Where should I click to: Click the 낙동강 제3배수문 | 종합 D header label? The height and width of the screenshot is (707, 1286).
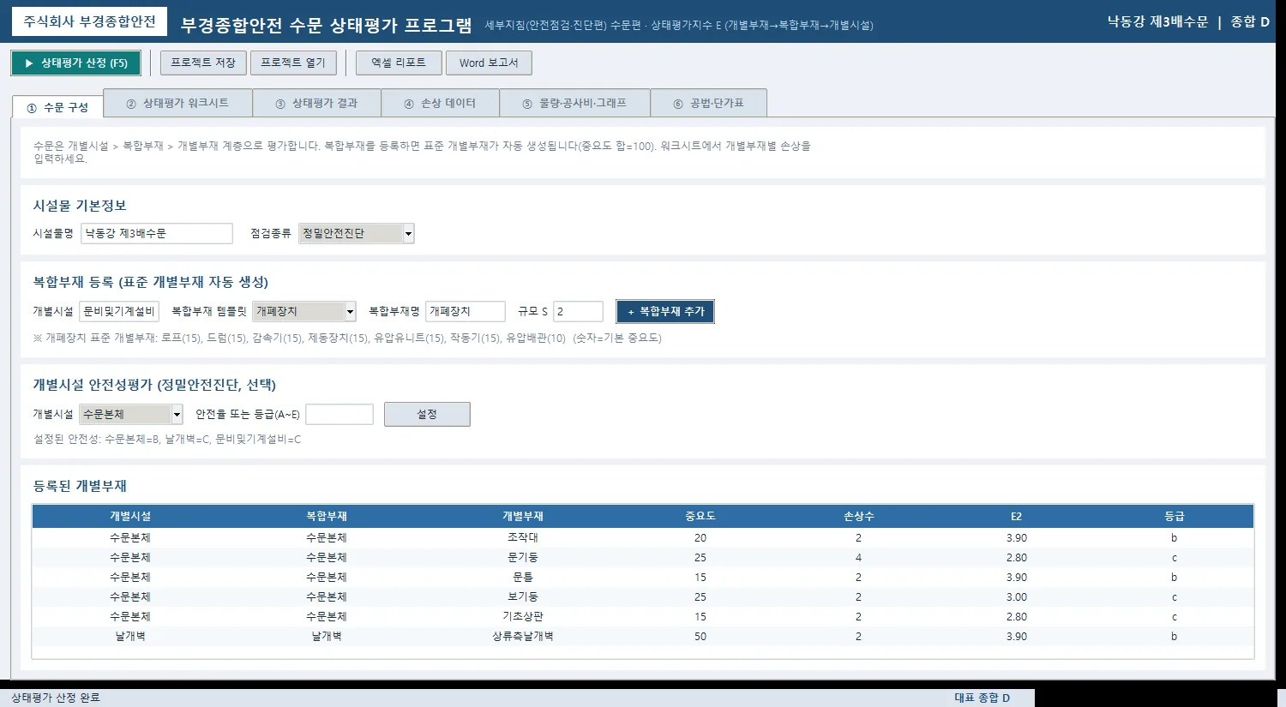1188,21
